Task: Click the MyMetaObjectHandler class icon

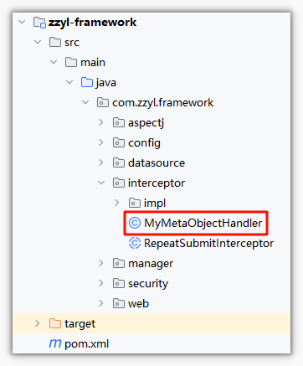Action: [135, 223]
